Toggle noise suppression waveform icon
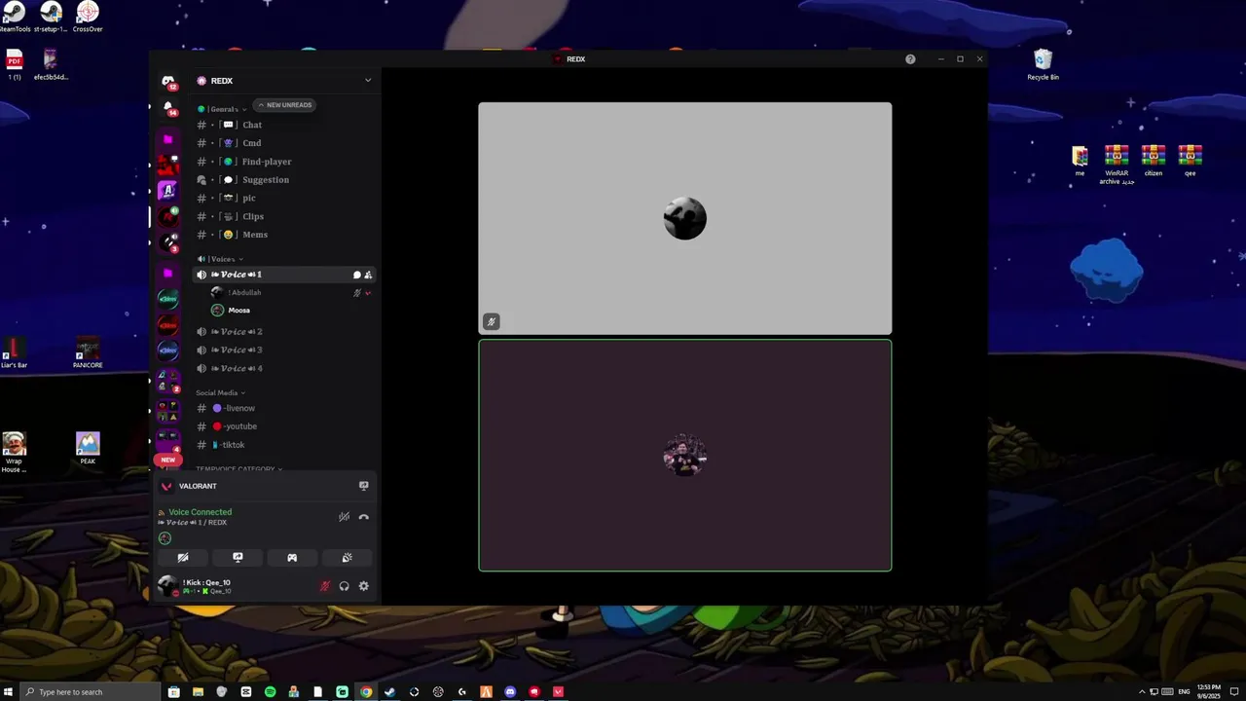Screen dimensions: 1246x701 344,517
